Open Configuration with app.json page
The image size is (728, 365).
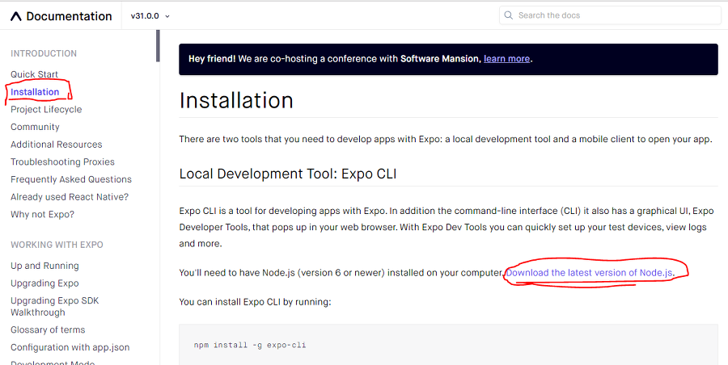tap(70, 347)
